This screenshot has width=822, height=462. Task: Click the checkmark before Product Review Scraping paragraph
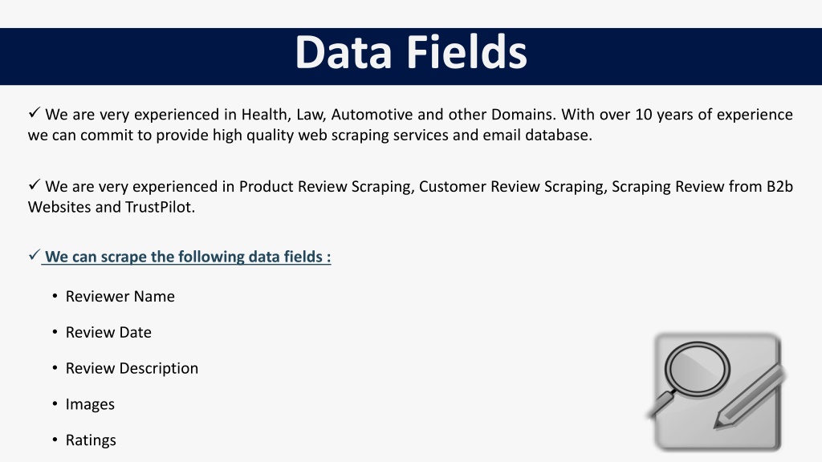tap(35, 184)
